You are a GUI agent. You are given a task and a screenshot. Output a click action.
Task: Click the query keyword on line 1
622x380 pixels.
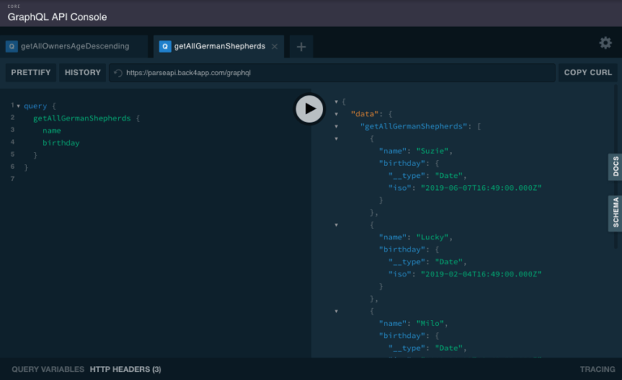(x=36, y=106)
